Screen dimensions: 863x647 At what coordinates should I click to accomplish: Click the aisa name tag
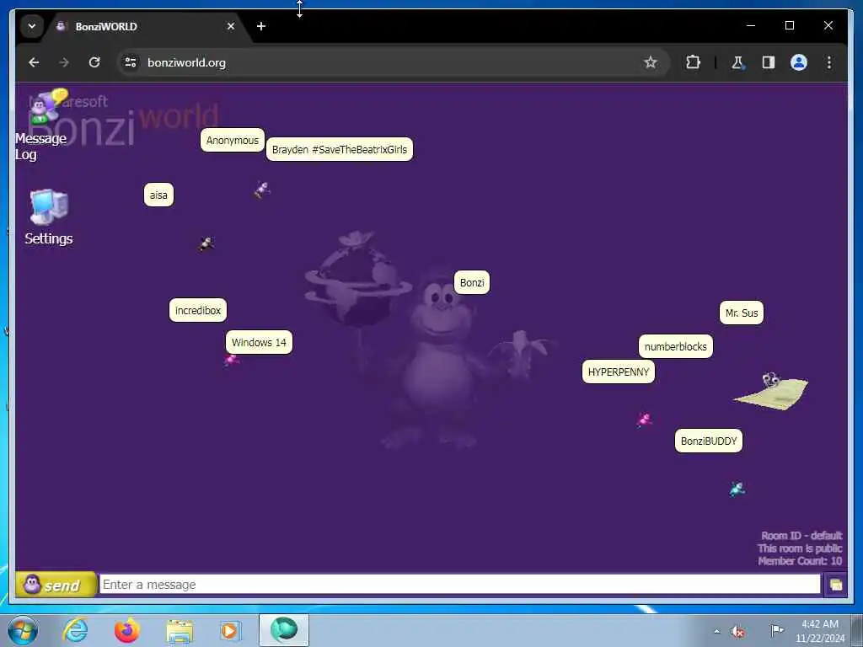tap(158, 195)
